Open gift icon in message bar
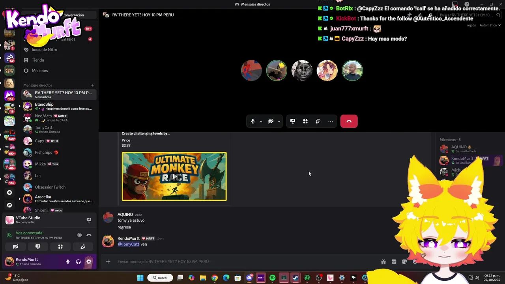This screenshot has width=505, height=284. 383,262
